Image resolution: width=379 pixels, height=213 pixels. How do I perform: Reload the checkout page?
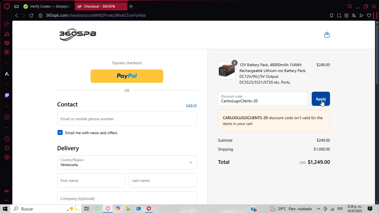31,15
